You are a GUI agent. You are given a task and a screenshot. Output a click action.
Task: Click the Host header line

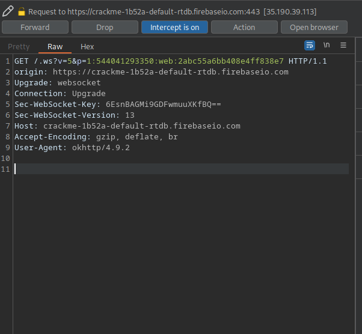coord(127,126)
